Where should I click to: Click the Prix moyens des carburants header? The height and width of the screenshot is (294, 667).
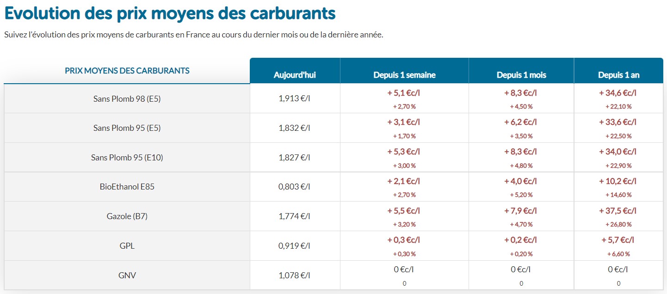(127, 71)
